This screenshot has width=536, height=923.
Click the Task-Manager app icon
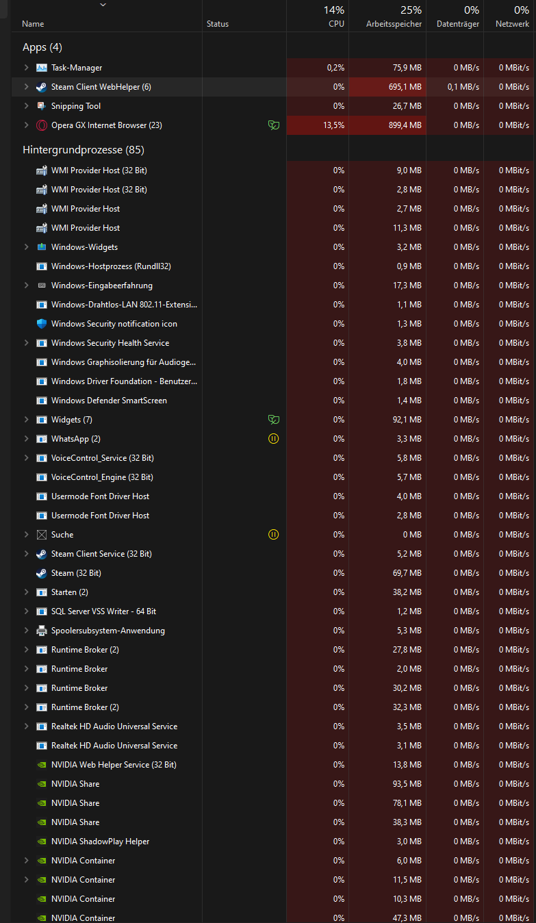point(41,68)
